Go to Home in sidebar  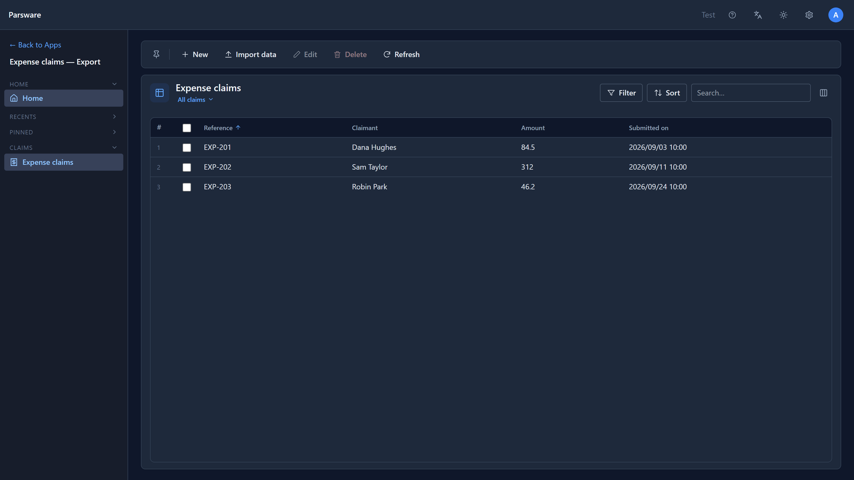[64, 98]
